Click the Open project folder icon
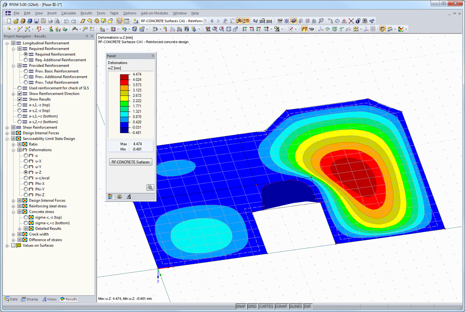This screenshot has height=312, width=465. (16, 21)
